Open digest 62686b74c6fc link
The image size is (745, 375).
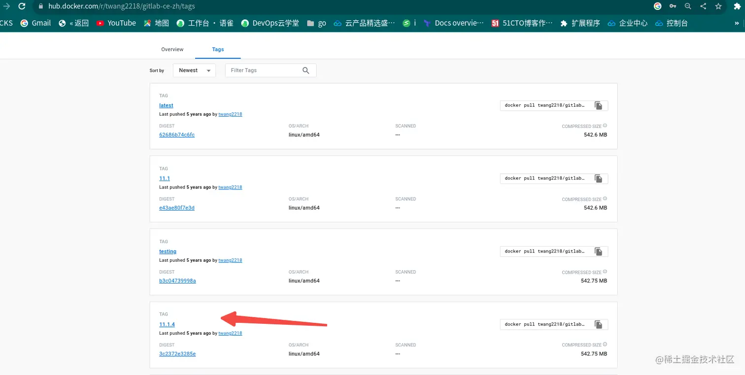tap(177, 135)
